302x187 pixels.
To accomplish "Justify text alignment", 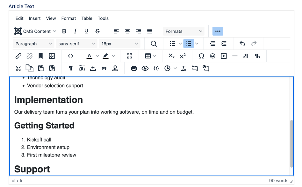I will coord(150,31).
